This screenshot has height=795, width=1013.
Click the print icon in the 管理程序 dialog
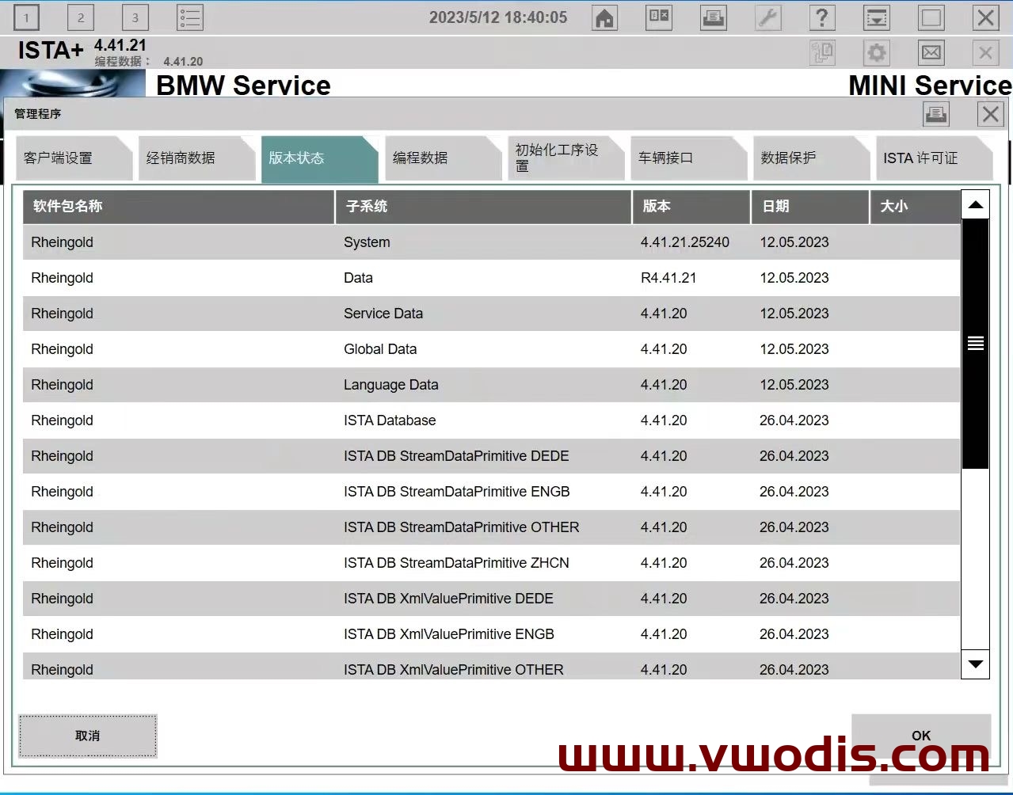tap(936, 114)
